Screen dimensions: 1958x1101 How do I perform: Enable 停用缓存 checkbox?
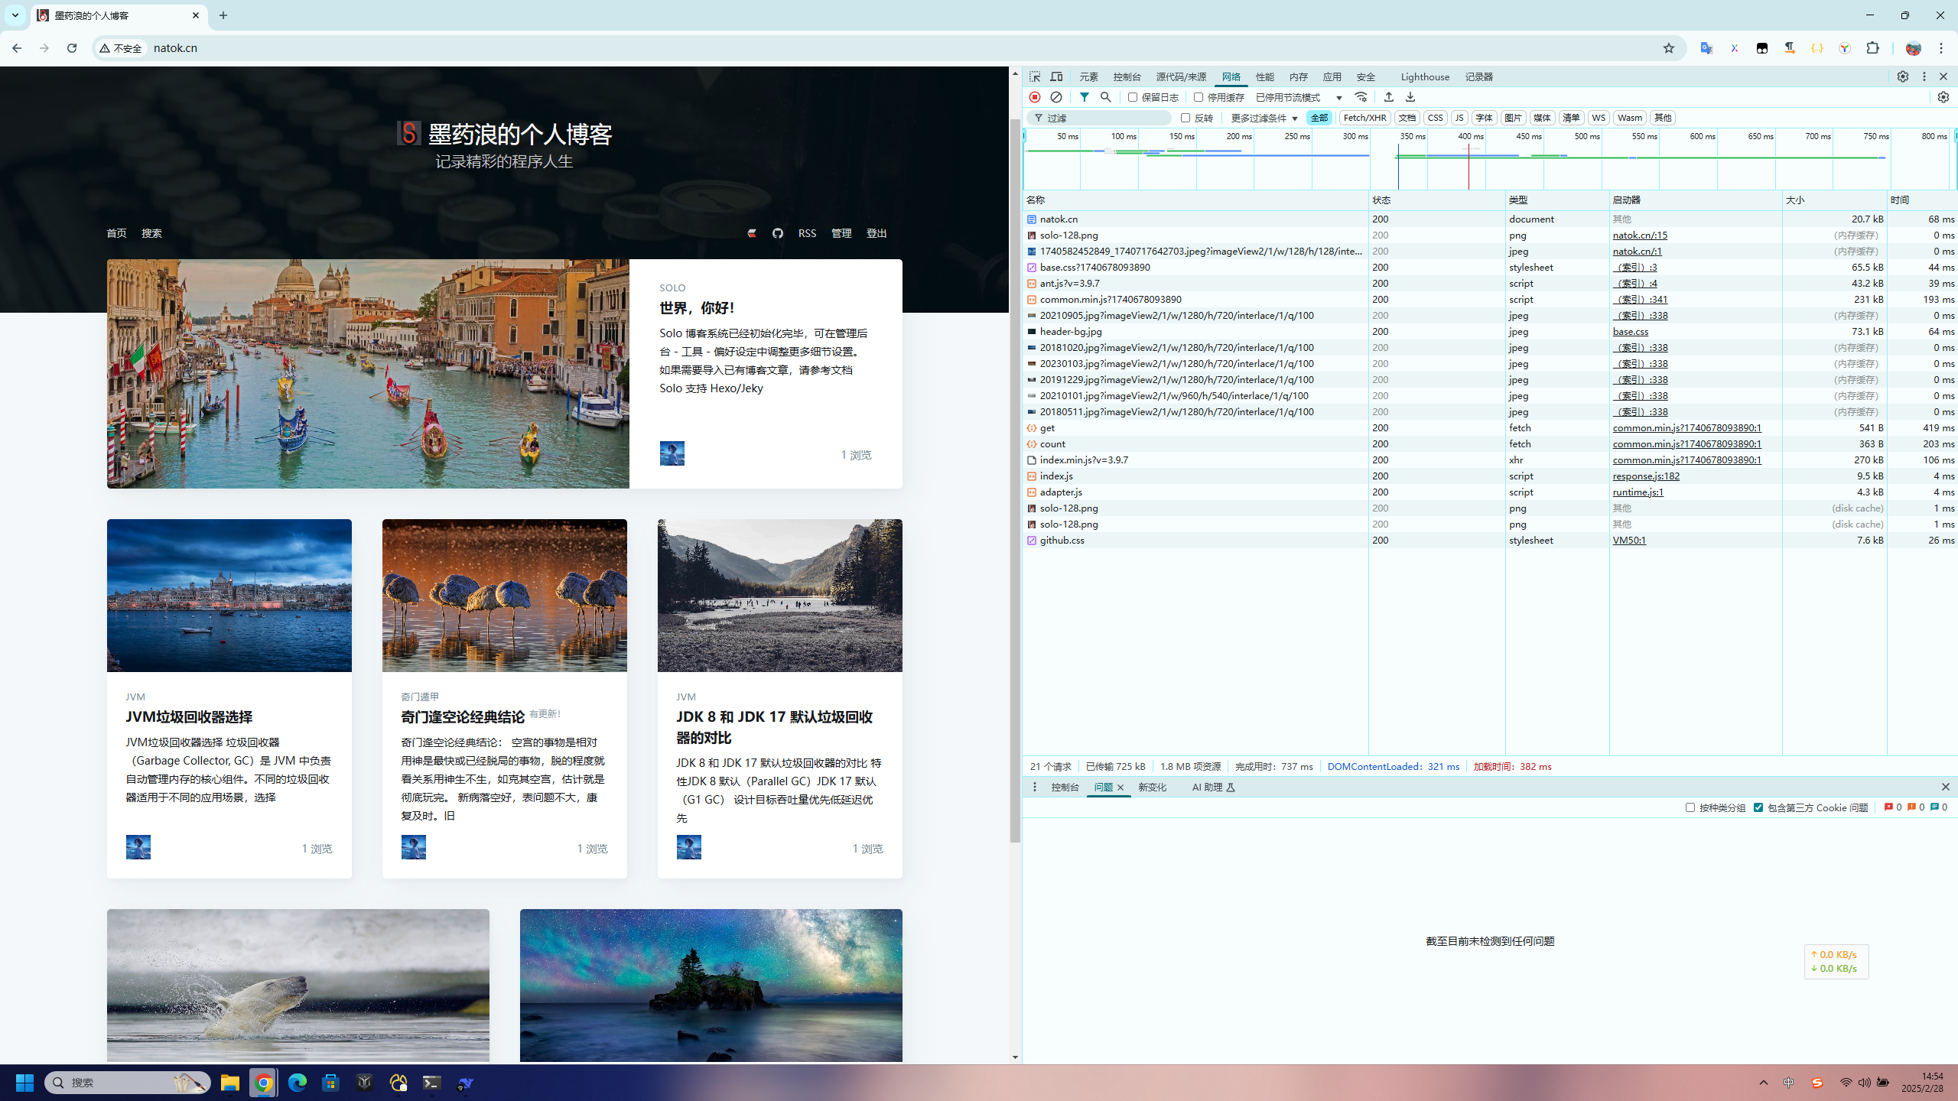click(x=1199, y=97)
